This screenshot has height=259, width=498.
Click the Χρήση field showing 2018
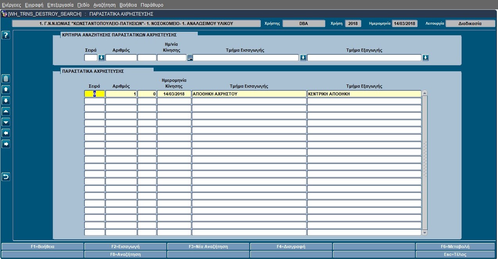353,23
